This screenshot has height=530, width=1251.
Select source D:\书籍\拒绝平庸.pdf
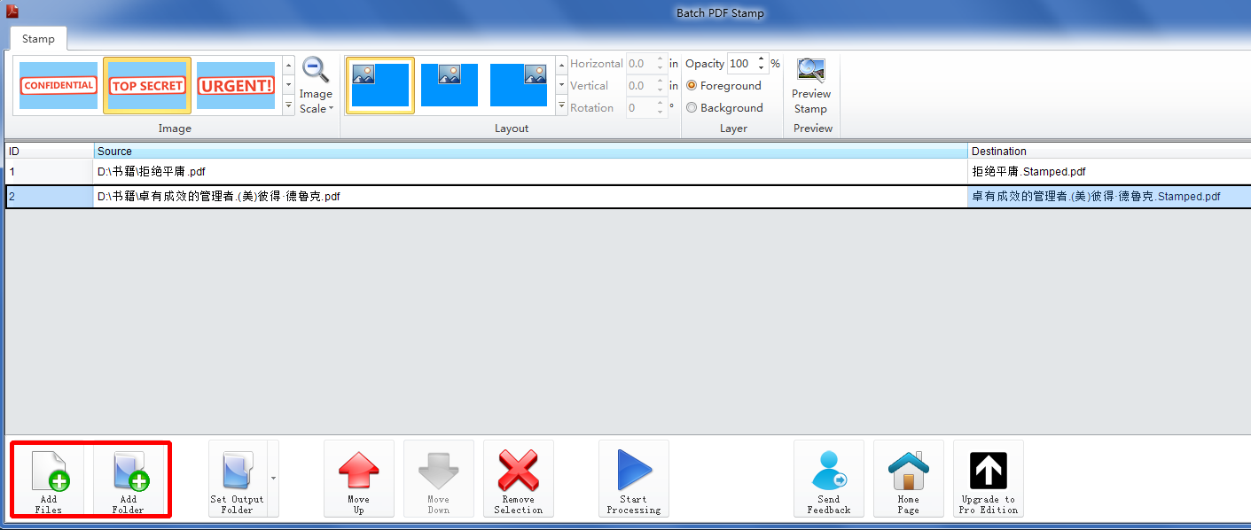(x=530, y=172)
